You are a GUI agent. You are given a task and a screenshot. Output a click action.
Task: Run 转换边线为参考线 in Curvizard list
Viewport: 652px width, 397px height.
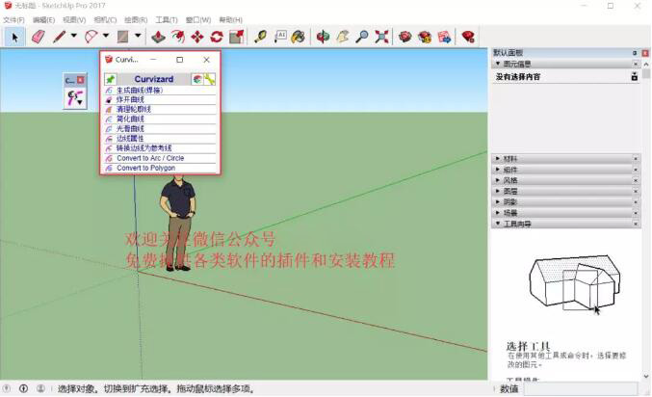click(160, 148)
